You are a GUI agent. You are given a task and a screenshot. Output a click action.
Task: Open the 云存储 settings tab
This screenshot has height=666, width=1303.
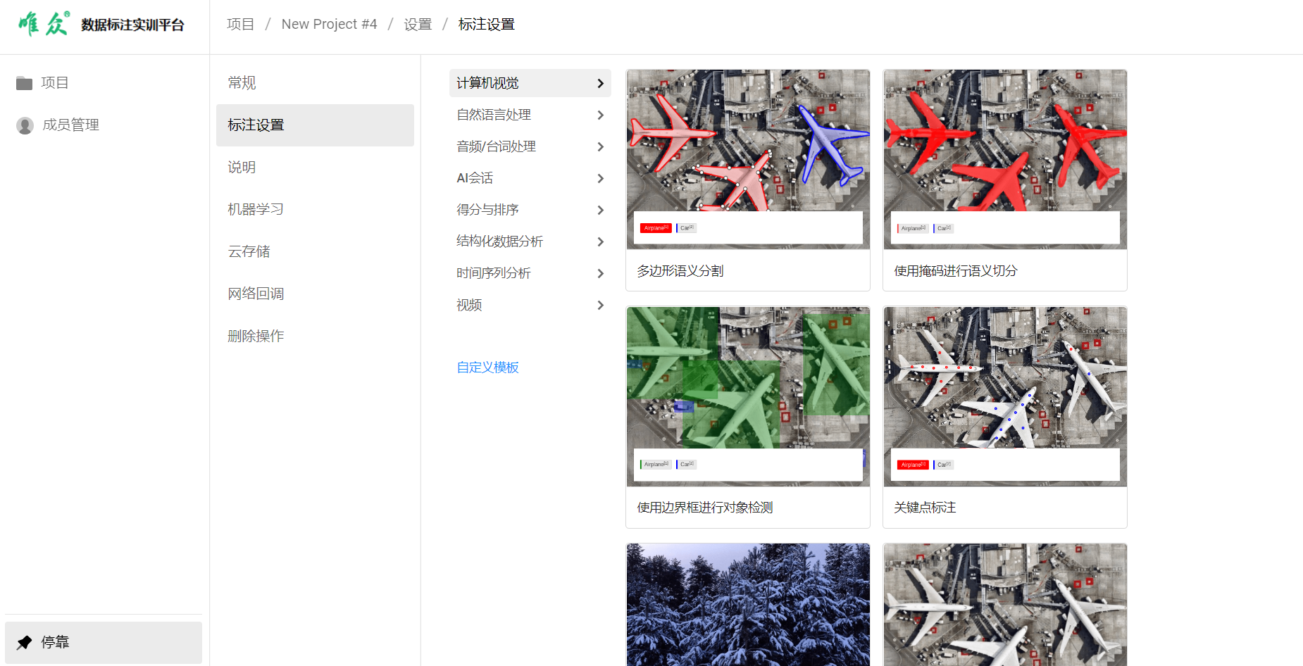[249, 252]
